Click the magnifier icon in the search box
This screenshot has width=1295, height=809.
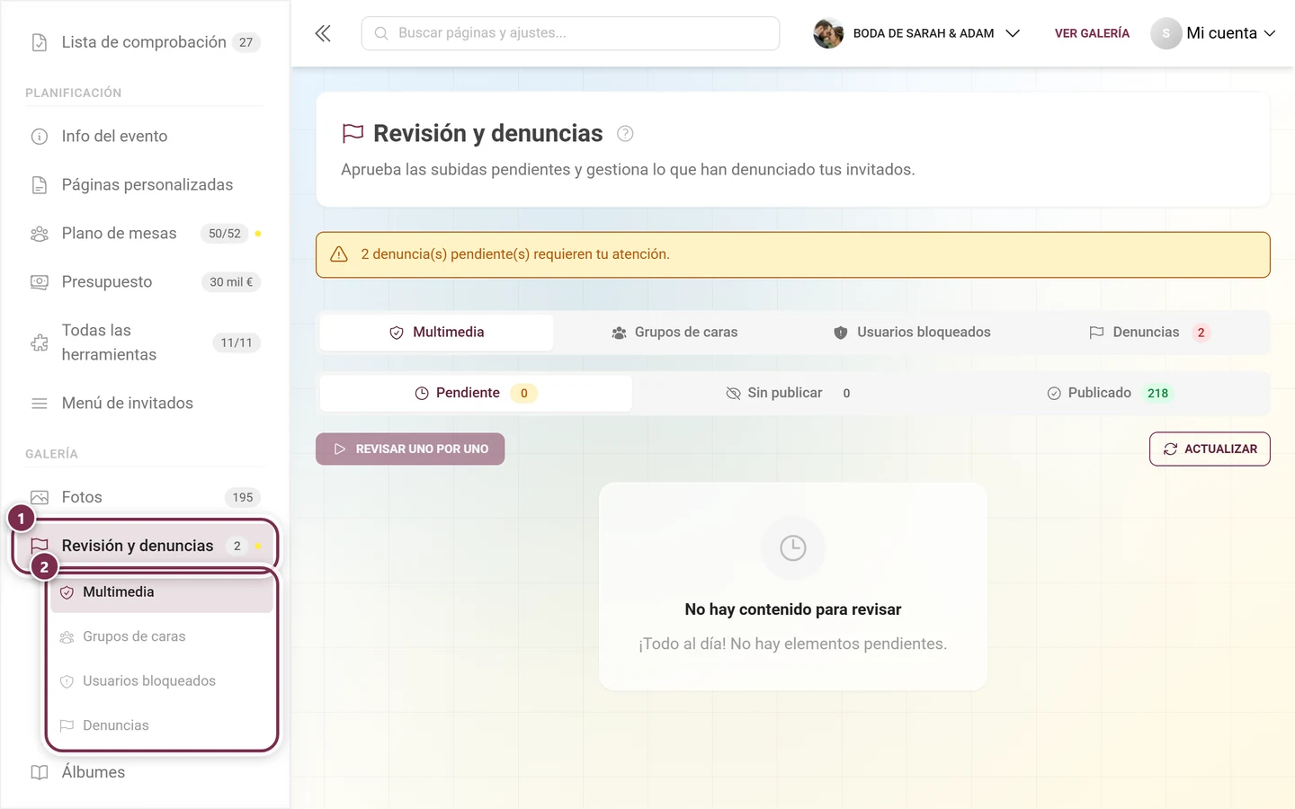[x=381, y=33]
